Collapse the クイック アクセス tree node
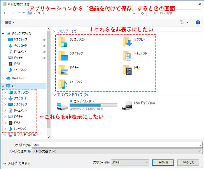The height and width of the screenshot is (169, 204). pyautogui.click(x=3, y=34)
